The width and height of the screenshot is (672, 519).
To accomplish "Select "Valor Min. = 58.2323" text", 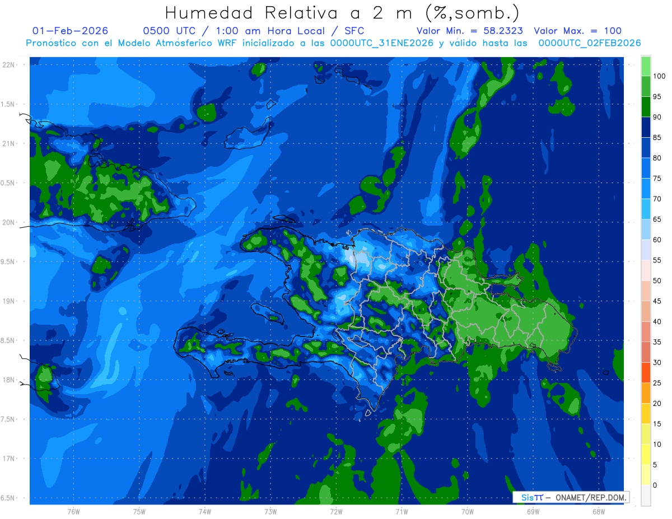I will tap(469, 31).
